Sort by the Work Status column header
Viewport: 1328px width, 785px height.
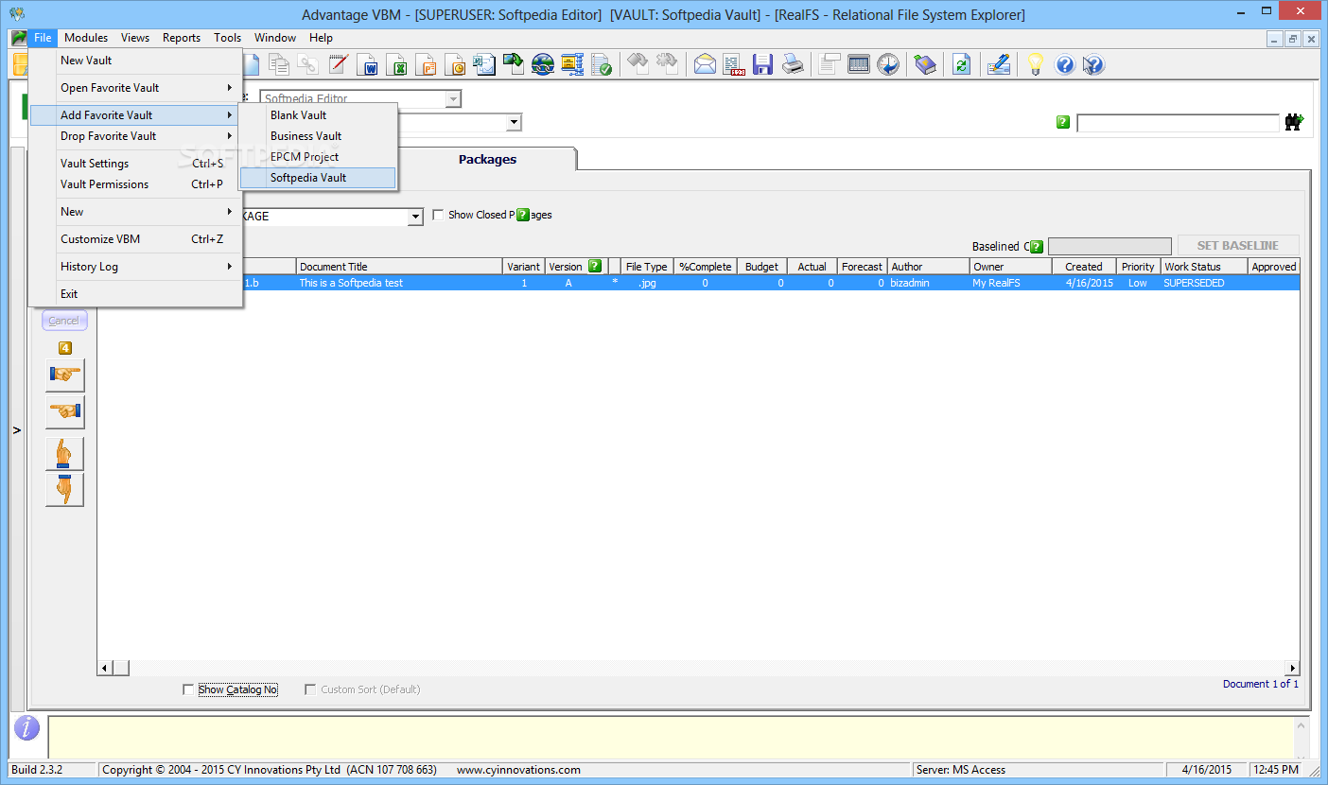(x=1204, y=267)
